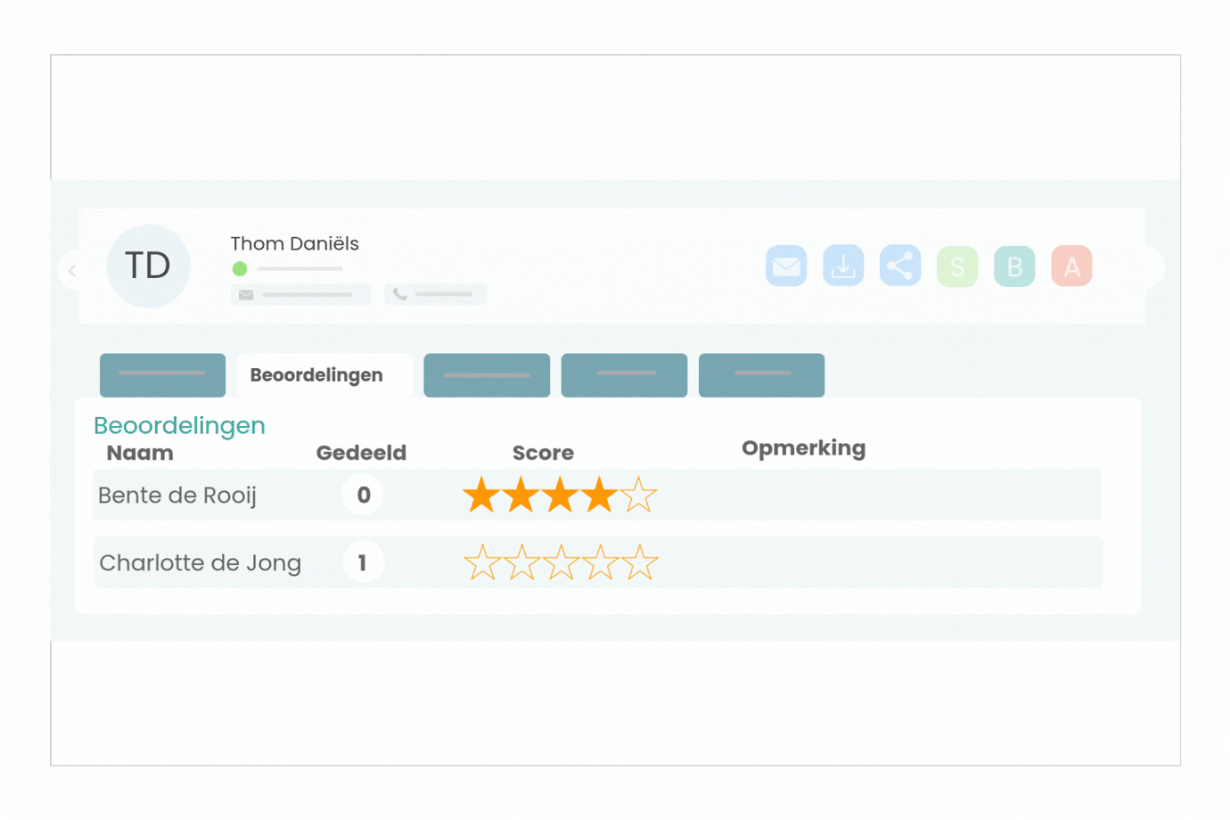Viewport: 1230px width, 820px height.
Task: Select the blank tab left of Beoordelingen
Action: click(x=162, y=375)
